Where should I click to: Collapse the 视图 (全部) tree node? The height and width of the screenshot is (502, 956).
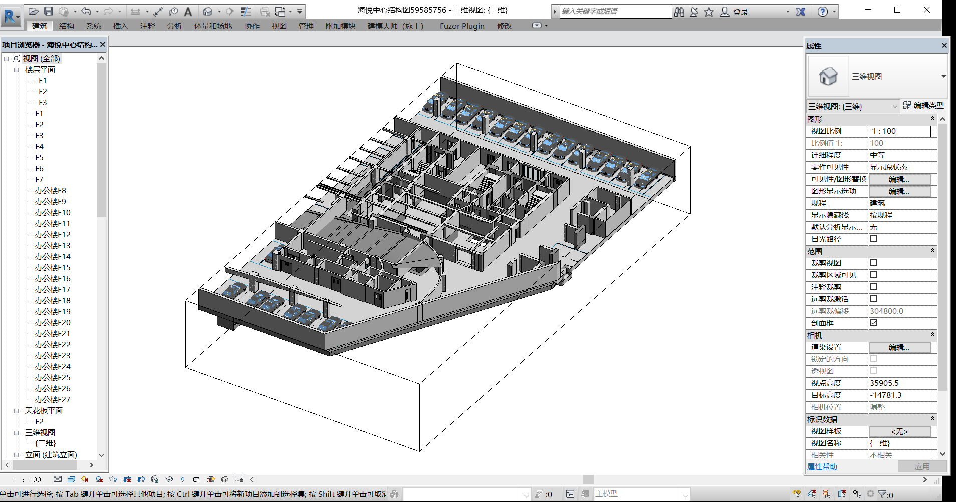coord(6,59)
